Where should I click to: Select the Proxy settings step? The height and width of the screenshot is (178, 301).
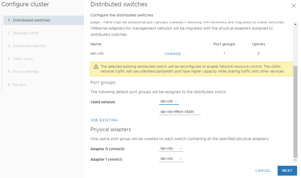pyautogui.click(x=26, y=72)
